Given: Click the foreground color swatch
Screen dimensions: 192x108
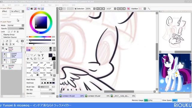Looking at the screenshot, I should pos(50,55).
